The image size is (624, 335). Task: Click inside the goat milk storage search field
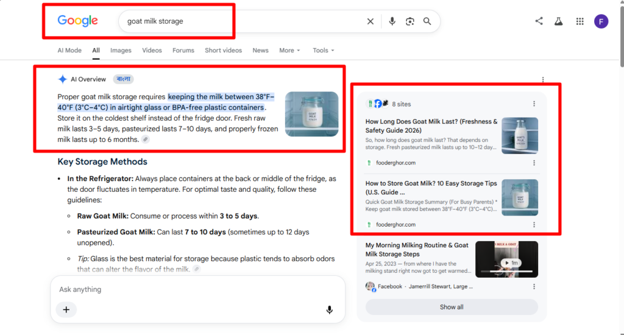coord(243,21)
